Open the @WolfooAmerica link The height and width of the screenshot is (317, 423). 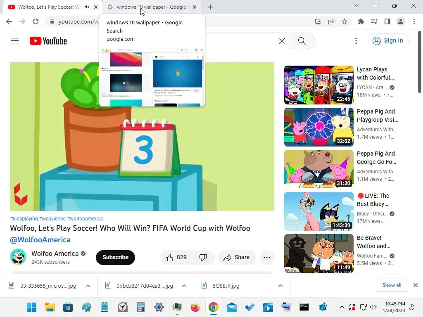(40, 240)
